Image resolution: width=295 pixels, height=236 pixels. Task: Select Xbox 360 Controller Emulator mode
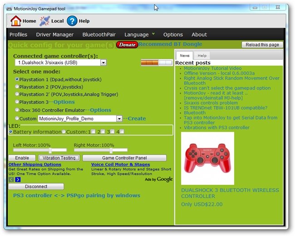pos(17,110)
